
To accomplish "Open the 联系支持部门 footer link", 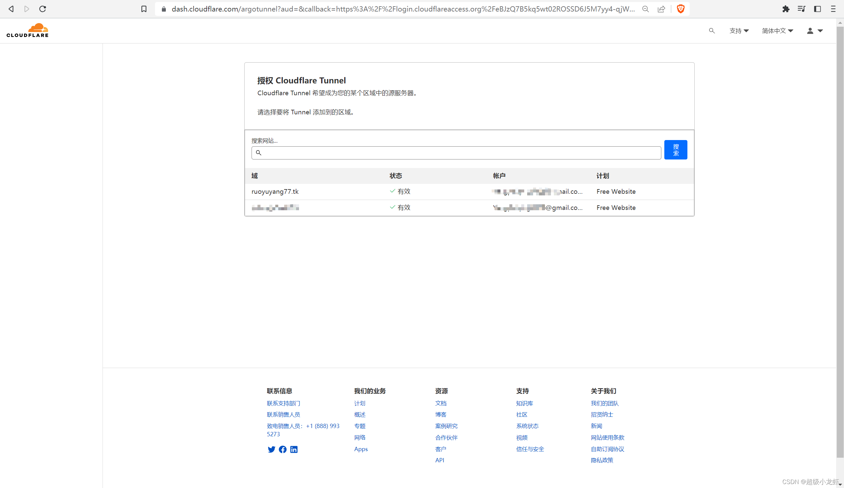I will 283,403.
